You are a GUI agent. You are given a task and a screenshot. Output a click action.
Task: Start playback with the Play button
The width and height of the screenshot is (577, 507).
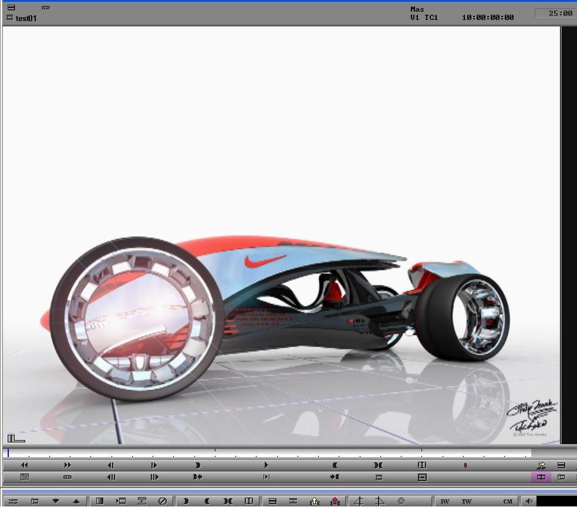coord(266,465)
